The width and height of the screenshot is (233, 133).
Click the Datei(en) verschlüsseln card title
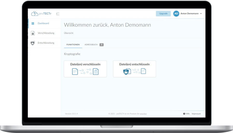coord(85,64)
